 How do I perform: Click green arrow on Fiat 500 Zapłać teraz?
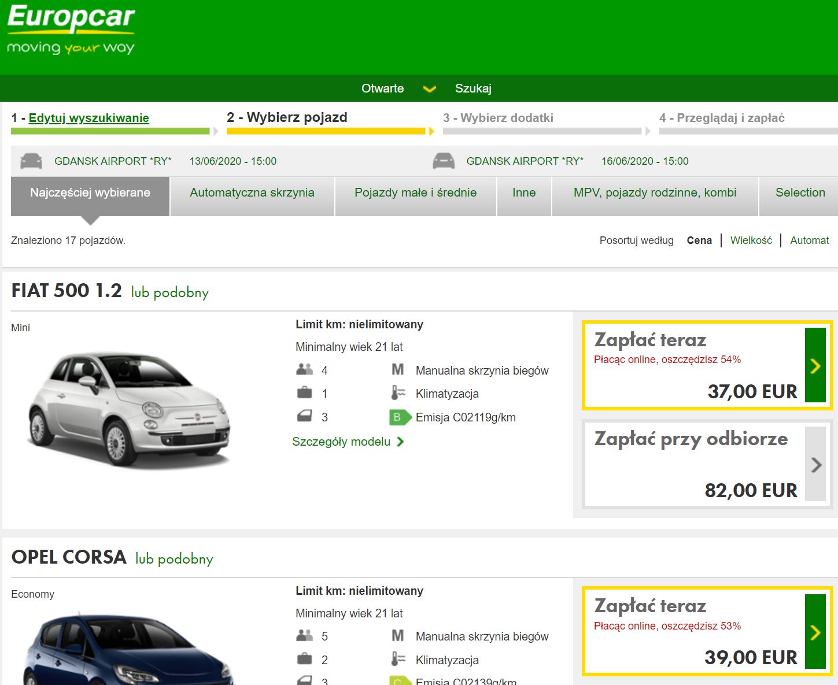pyautogui.click(x=815, y=365)
